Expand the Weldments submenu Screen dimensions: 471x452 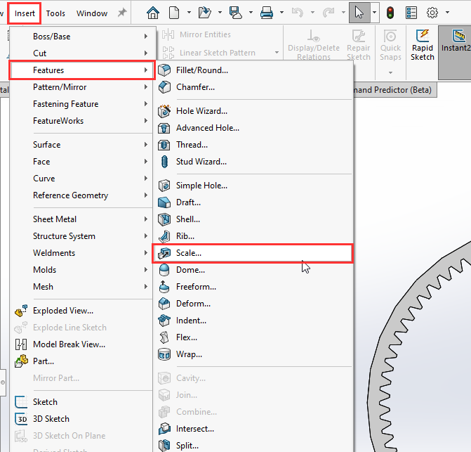(x=82, y=253)
